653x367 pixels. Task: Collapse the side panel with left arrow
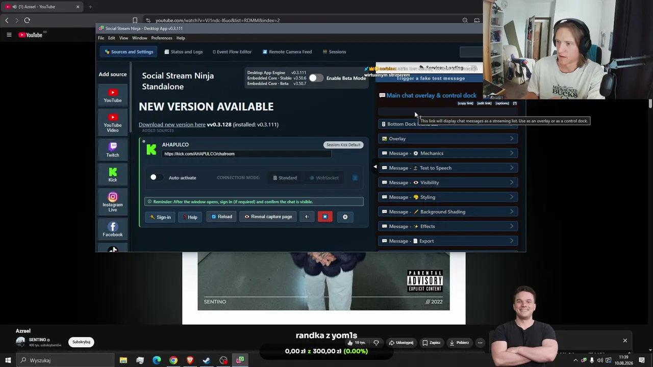pyautogui.click(x=375, y=167)
